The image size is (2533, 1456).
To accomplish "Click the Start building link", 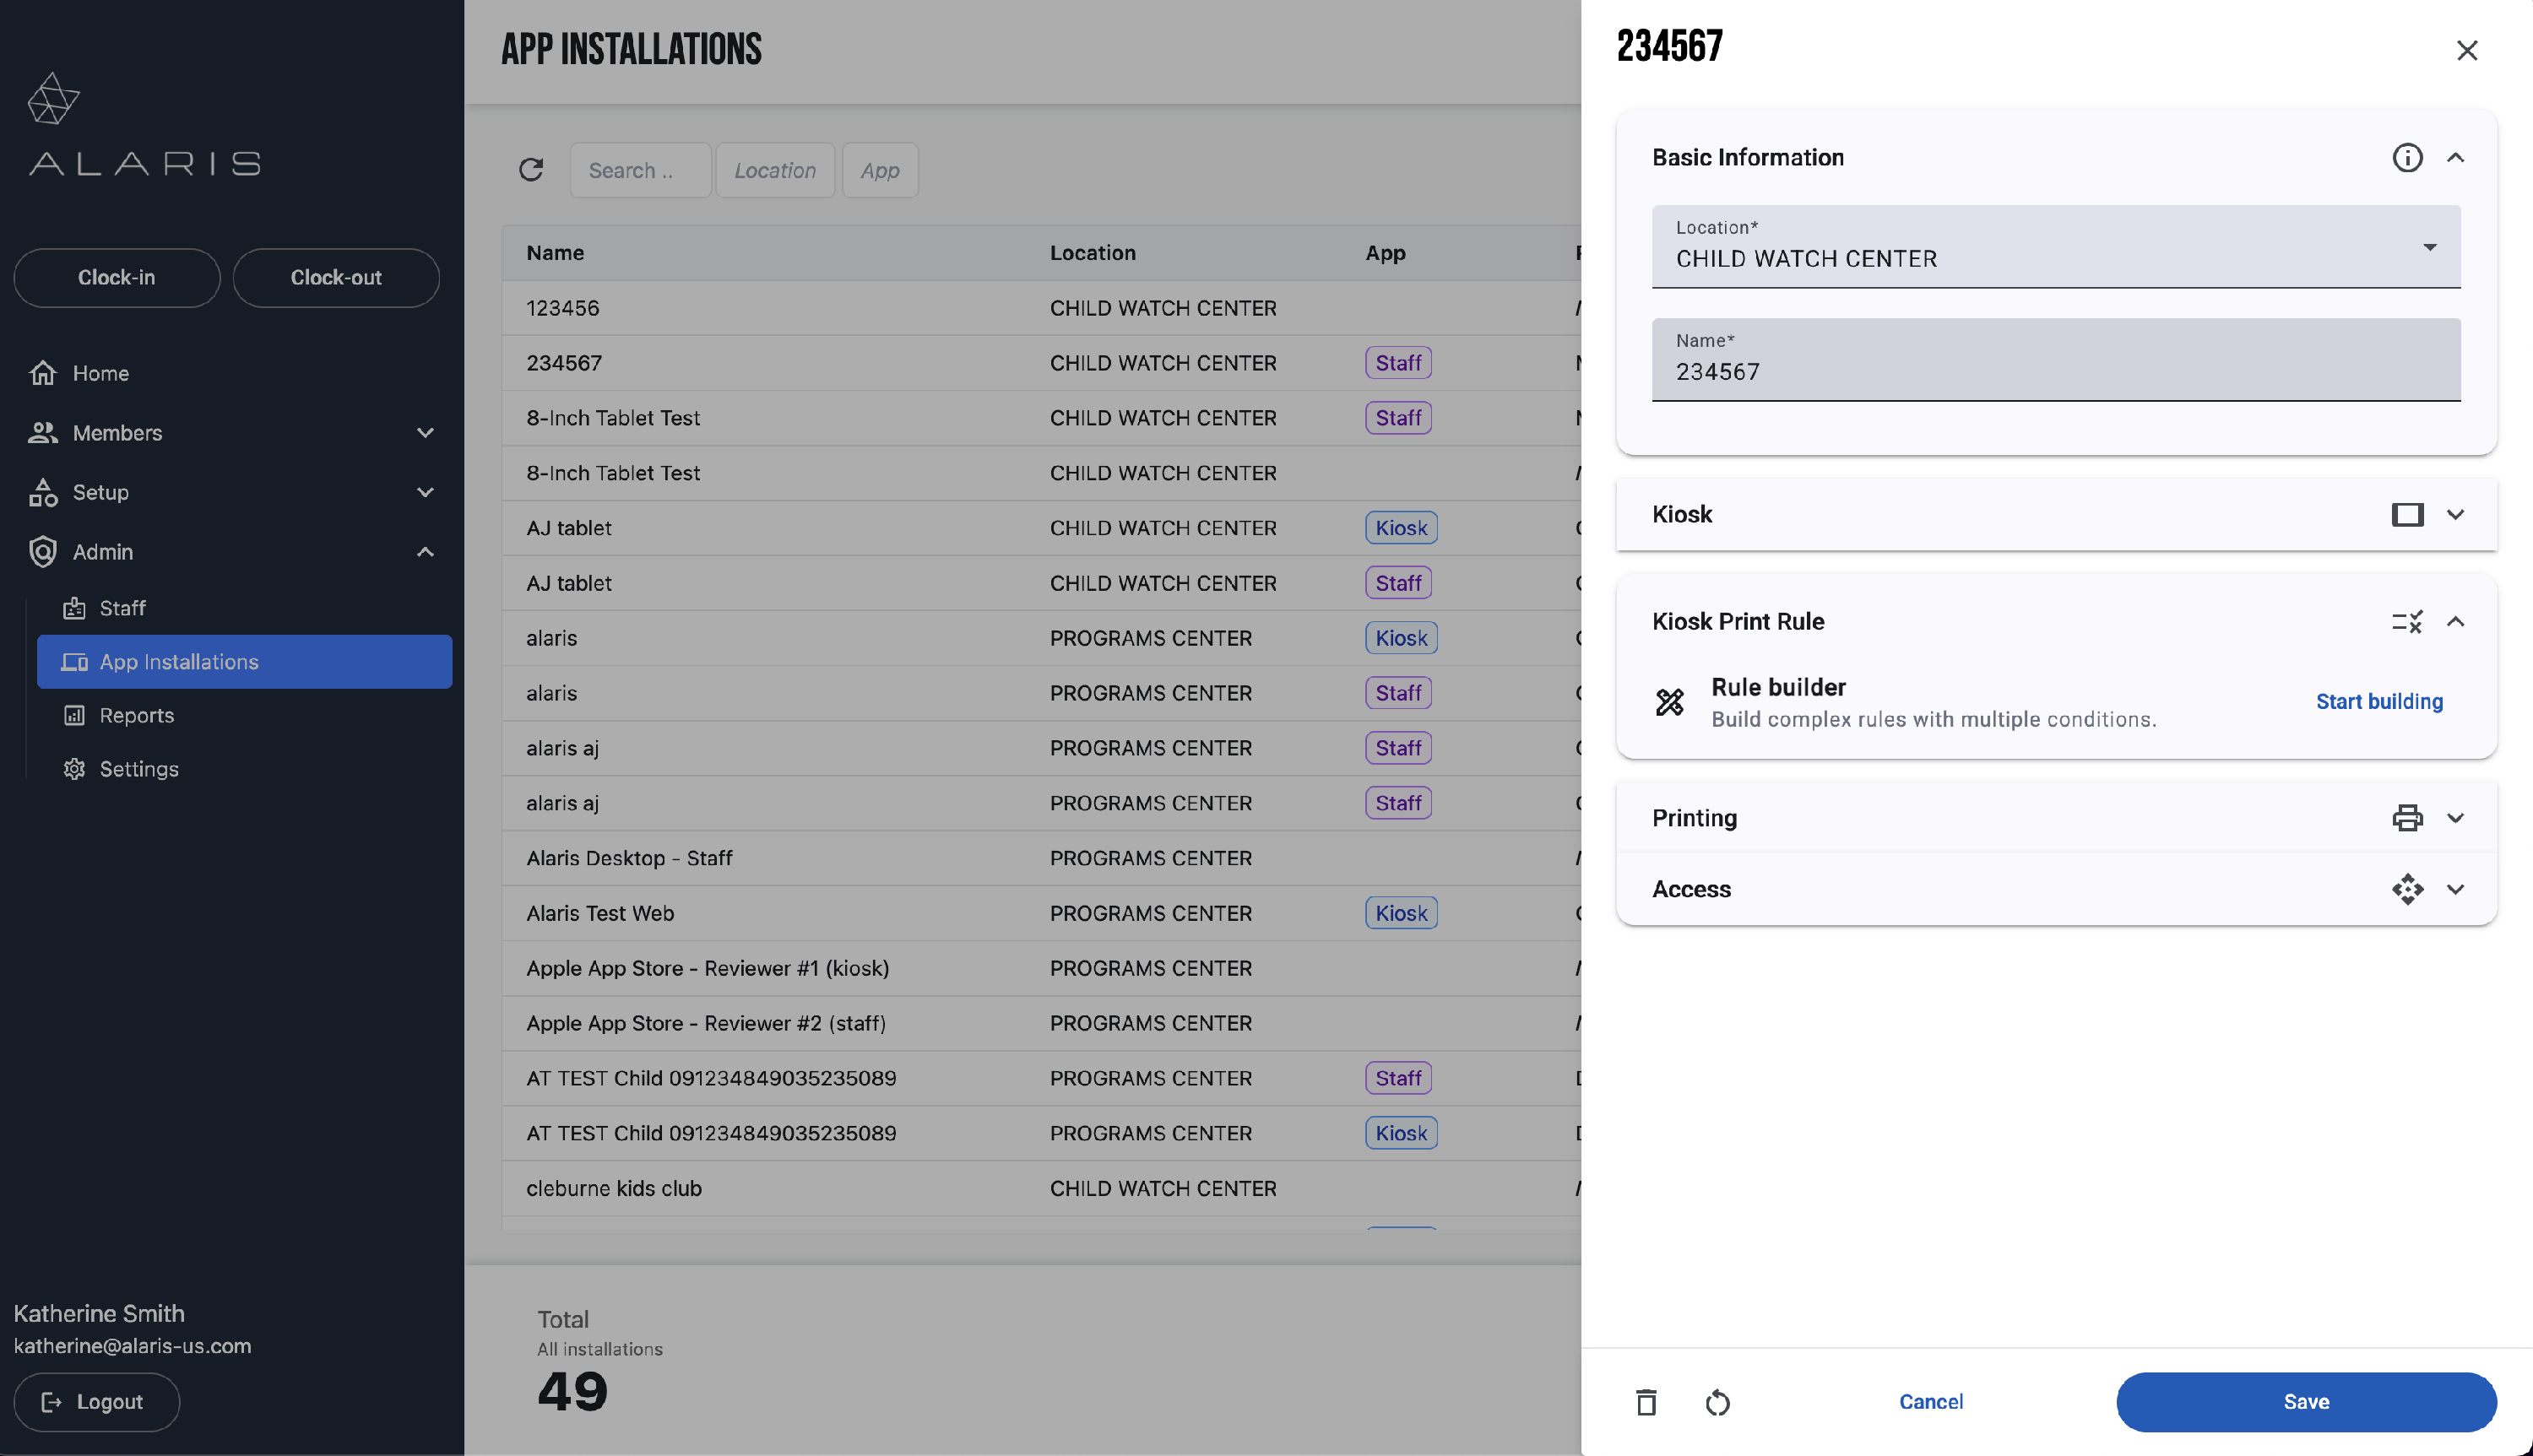I will tap(2378, 701).
